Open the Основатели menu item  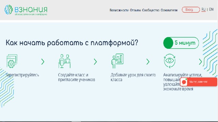pos(169,10)
